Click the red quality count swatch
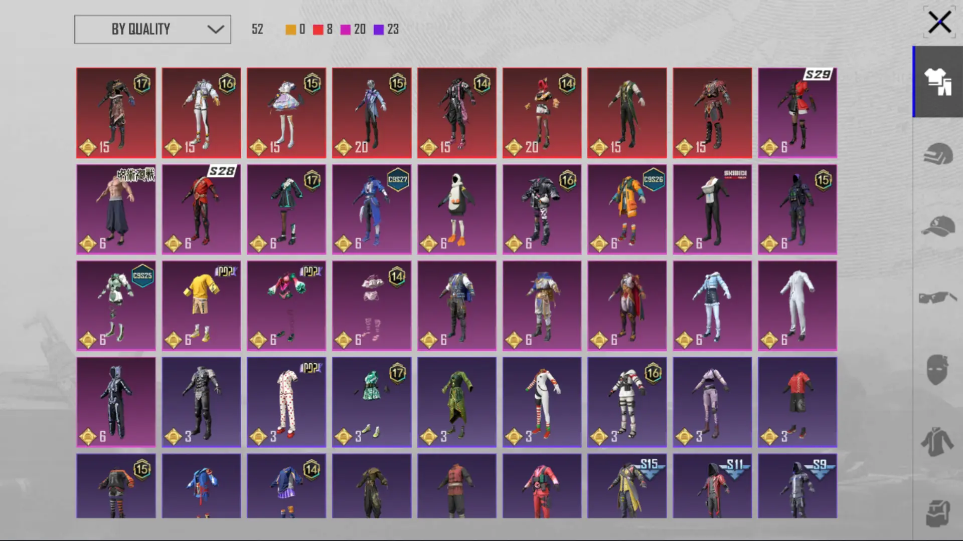 [x=318, y=30]
